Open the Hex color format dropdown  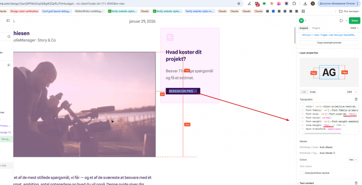click(353, 160)
